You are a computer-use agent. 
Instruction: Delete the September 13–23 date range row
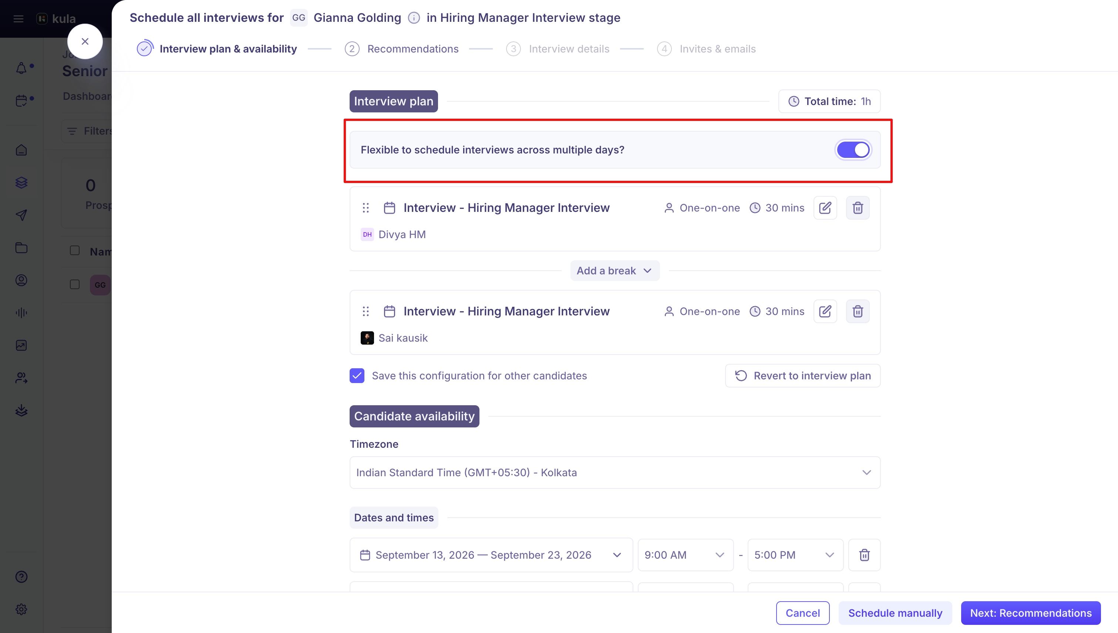click(x=864, y=555)
